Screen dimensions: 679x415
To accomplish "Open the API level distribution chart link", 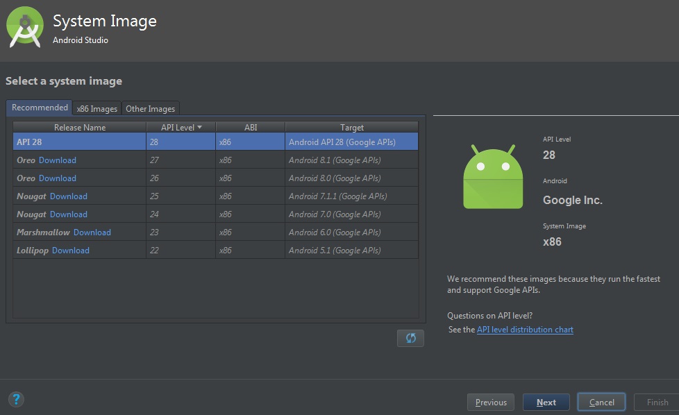I will point(525,330).
